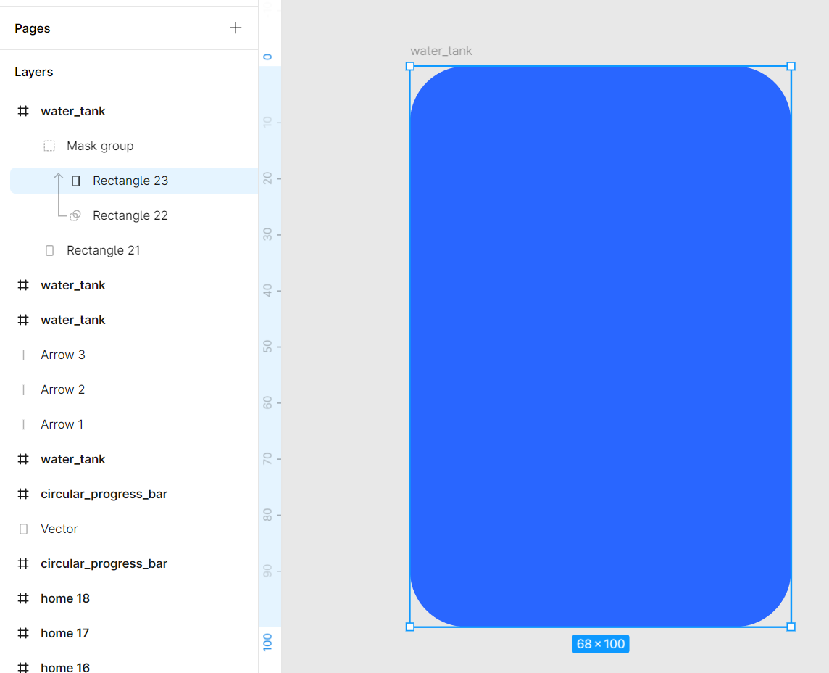The height and width of the screenshot is (673, 829).
Task: Click the Layers section header
Action: 34,72
